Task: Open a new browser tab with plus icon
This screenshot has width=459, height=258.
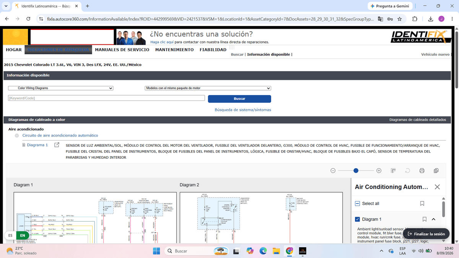Action: [88, 6]
